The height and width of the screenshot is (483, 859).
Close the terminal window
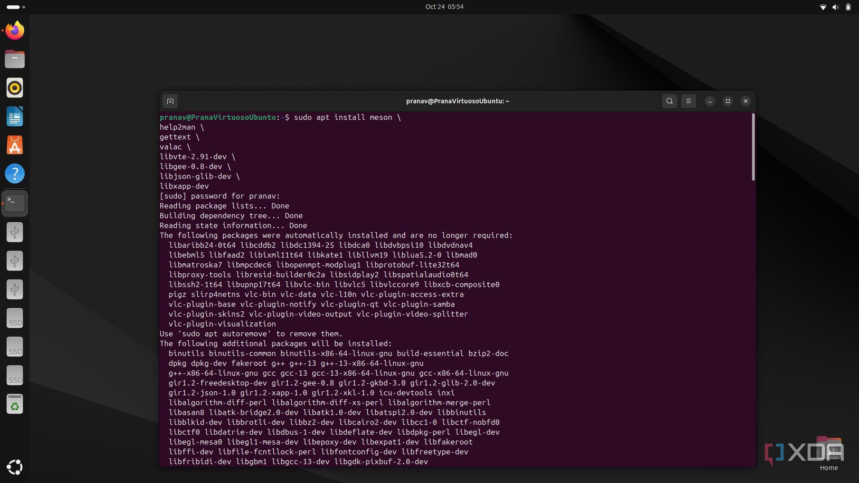[746, 101]
